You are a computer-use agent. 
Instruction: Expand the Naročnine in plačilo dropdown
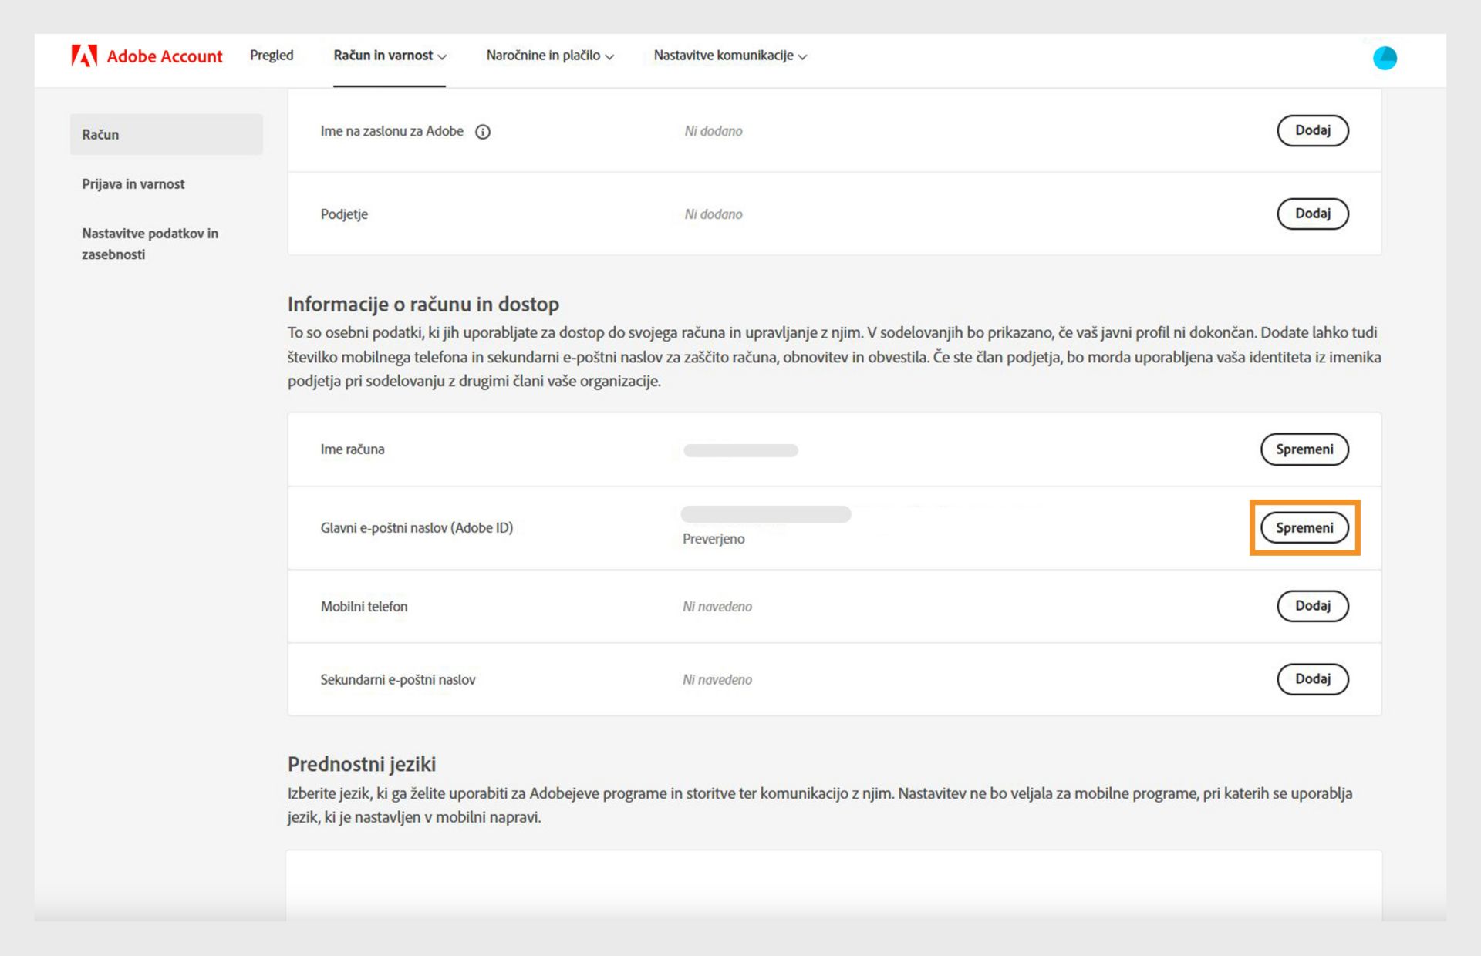(x=549, y=56)
